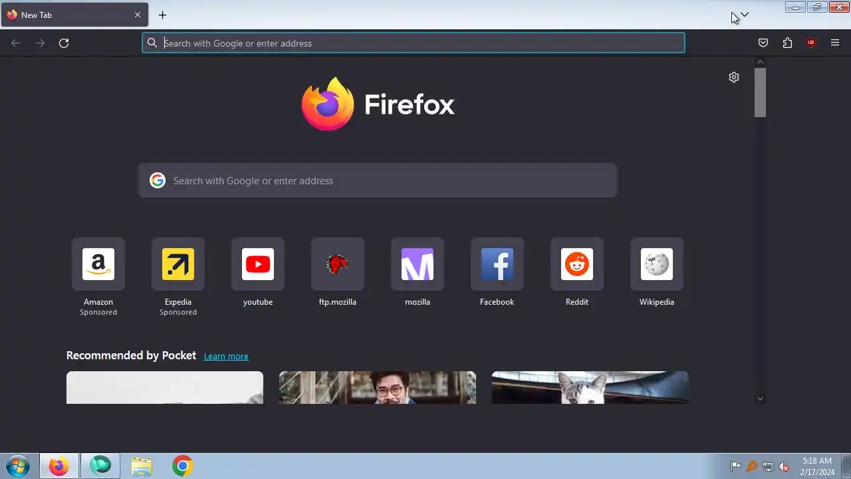
Task: Open the Windows Start button
Action: click(x=18, y=466)
